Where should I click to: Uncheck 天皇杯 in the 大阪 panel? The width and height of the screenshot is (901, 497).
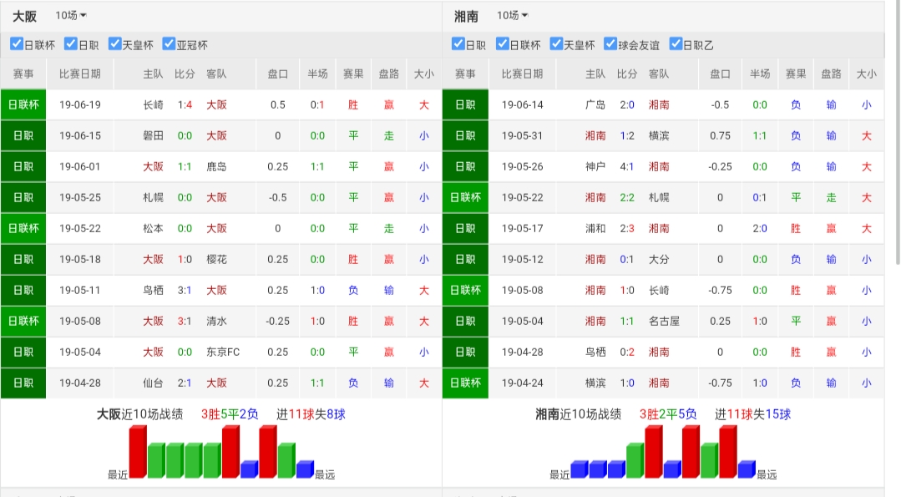point(114,44)
